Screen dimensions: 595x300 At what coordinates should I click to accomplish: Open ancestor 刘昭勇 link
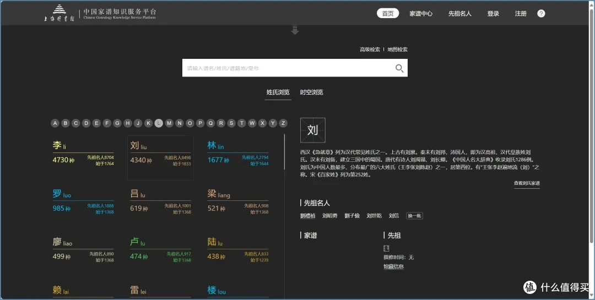click(330, 216)
